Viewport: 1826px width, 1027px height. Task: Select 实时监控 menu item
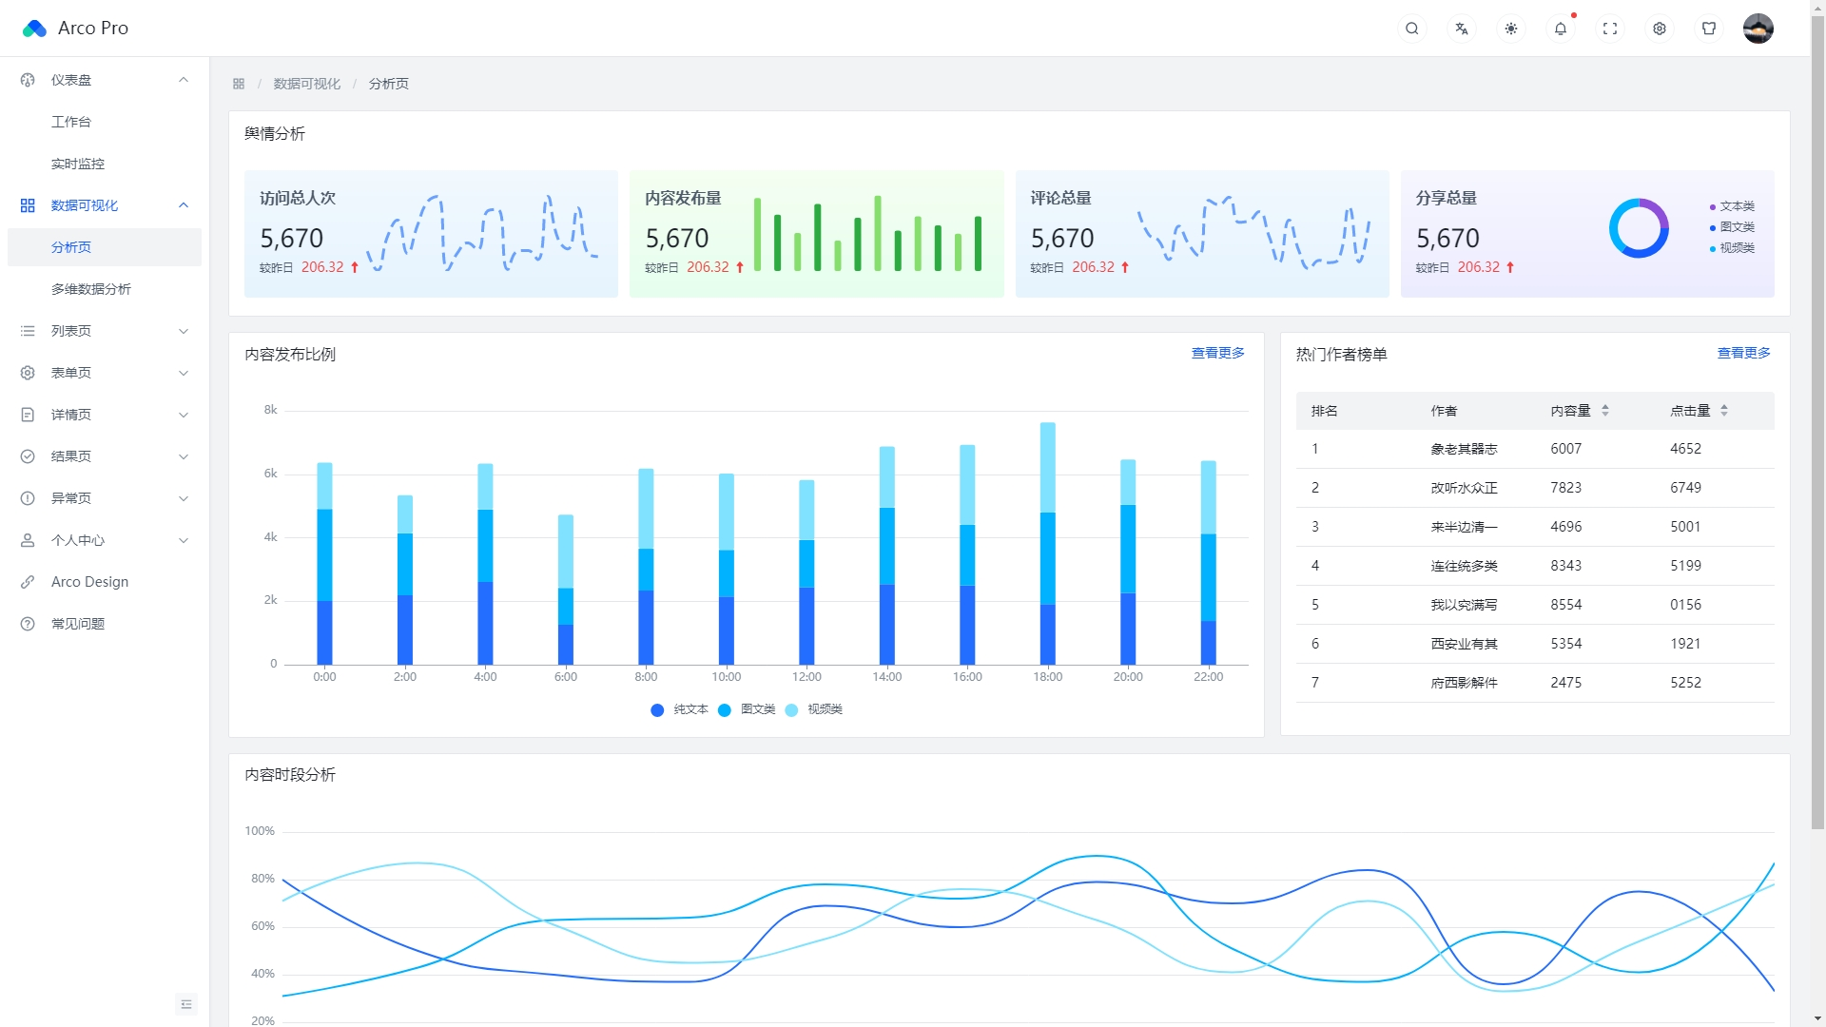(x=78, y=164)
